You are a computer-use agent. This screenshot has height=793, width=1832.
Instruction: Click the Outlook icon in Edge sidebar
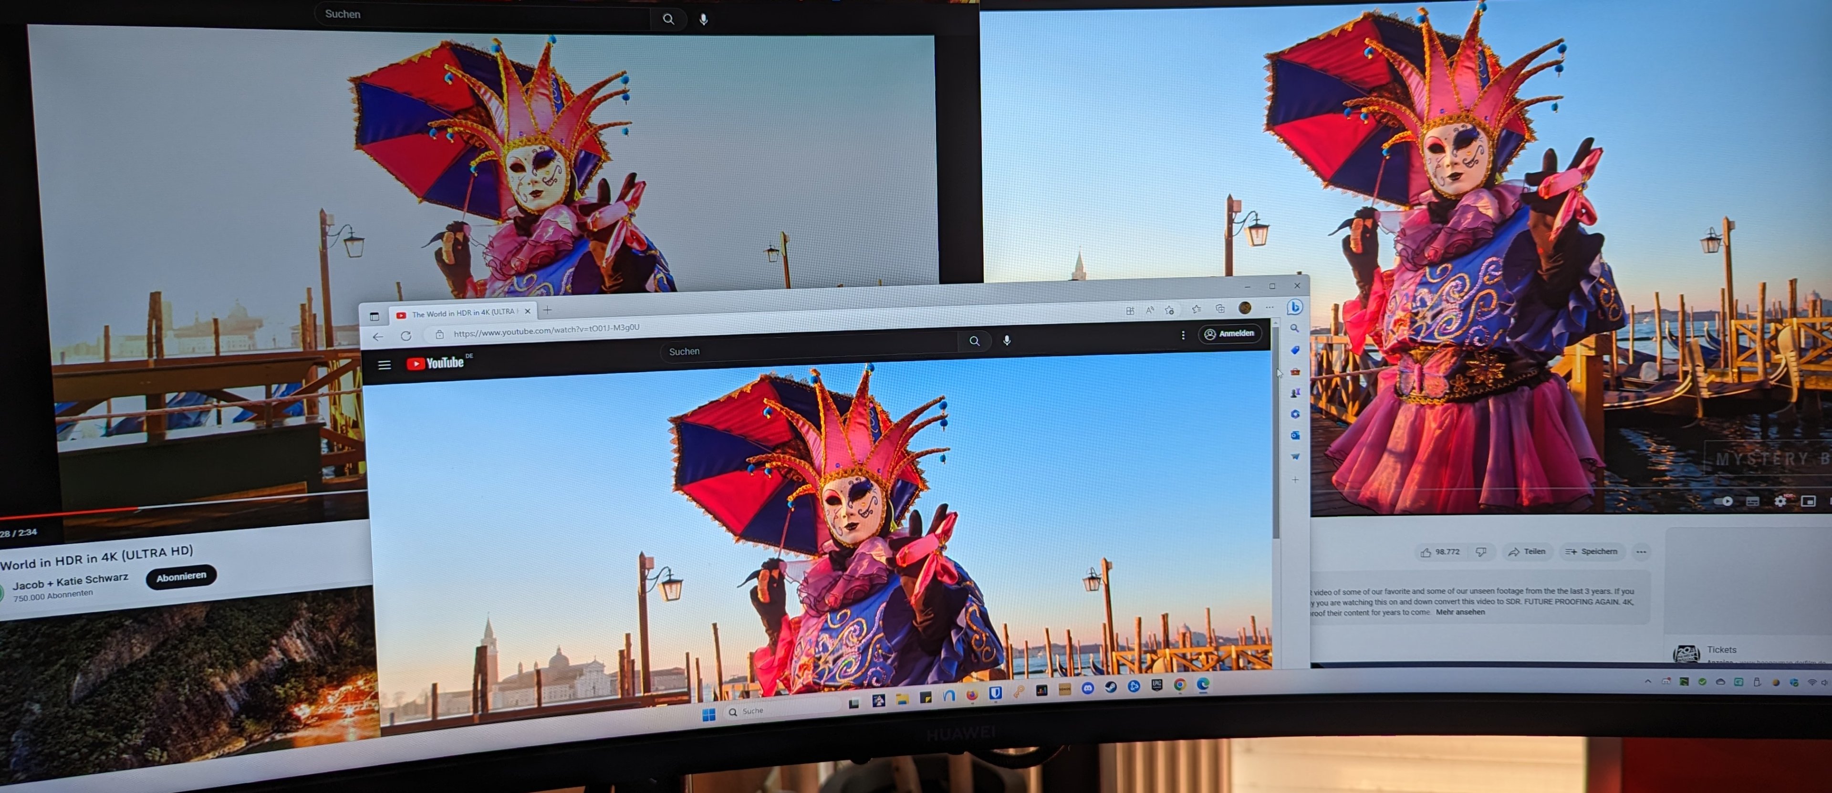(1295, 435)
